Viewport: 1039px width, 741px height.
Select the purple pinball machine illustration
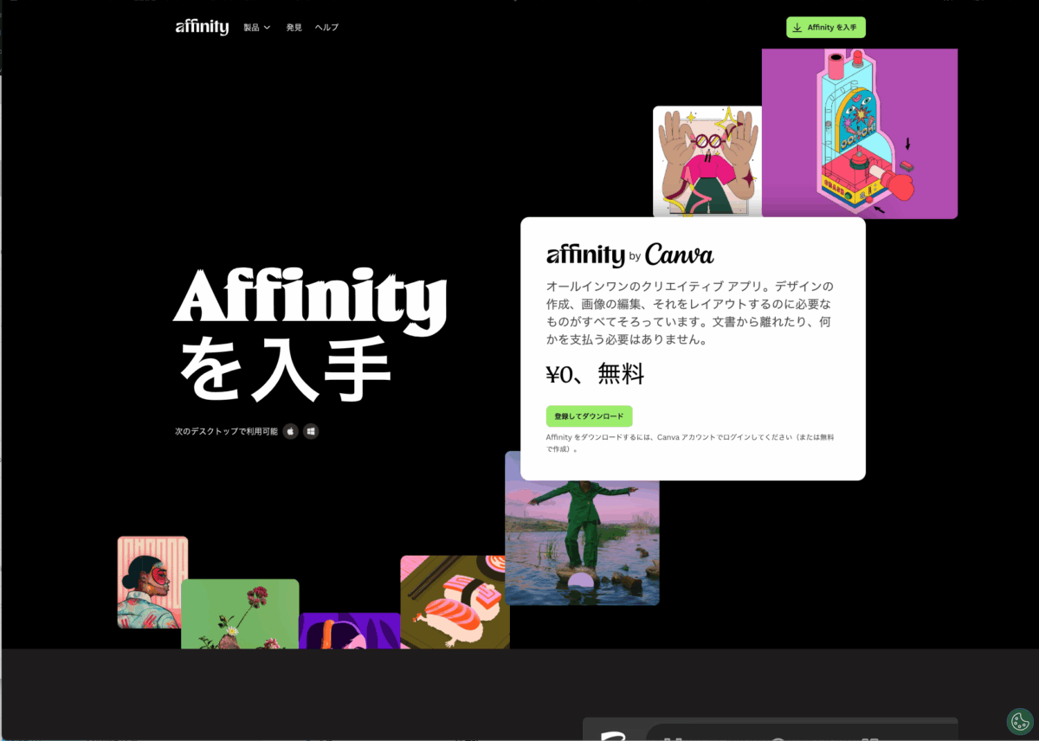pyautogui.click(x=859, y=132)
